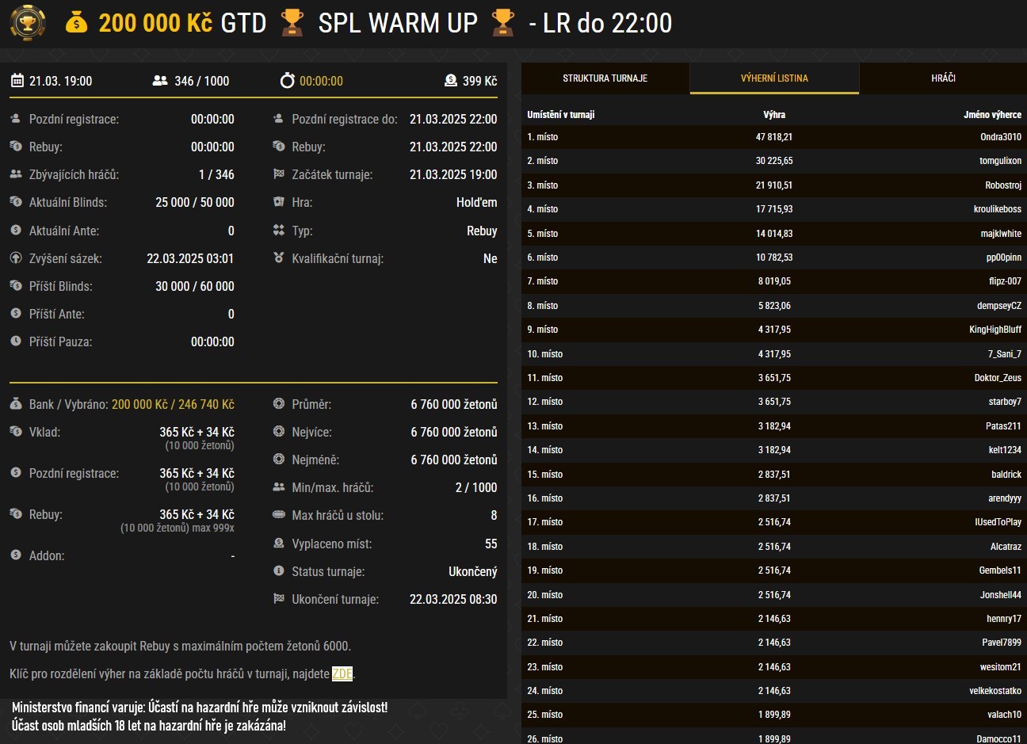1027x744 pixels.
Task: Click the Výhra column header
Action: [x=774, y=115]
